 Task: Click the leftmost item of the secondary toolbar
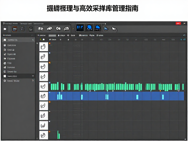pos(41,36)
